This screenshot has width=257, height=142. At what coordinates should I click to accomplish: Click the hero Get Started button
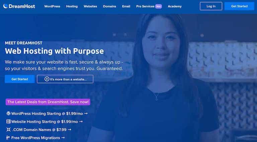coord(20,79)
